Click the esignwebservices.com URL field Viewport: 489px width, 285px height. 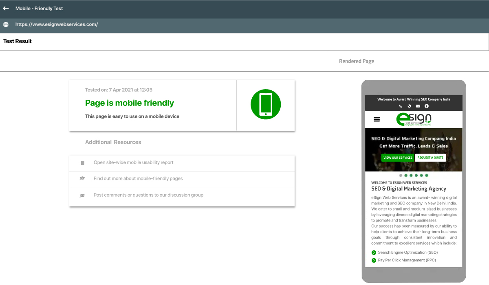tap(57, 24)
